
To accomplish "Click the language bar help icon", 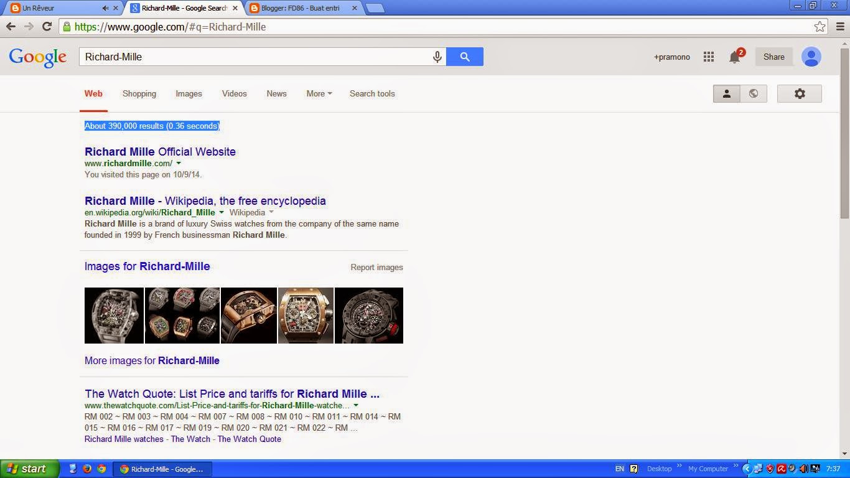I will coord(633,469).
